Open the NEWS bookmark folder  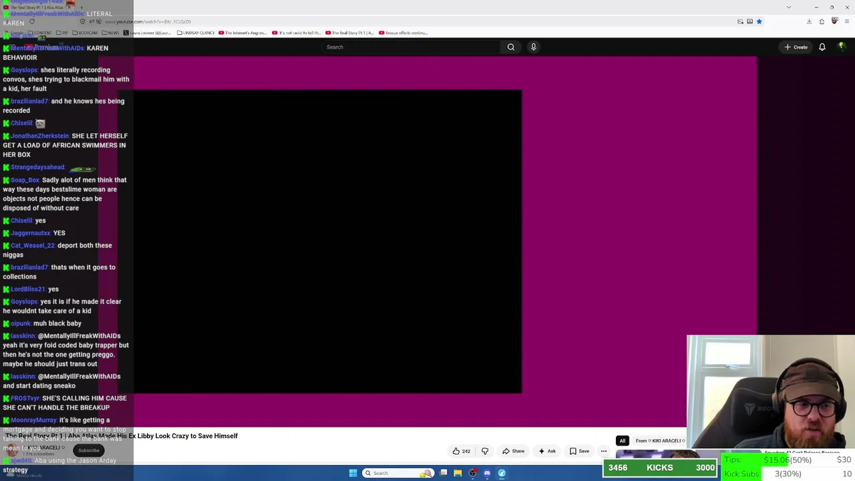point(110,33)
